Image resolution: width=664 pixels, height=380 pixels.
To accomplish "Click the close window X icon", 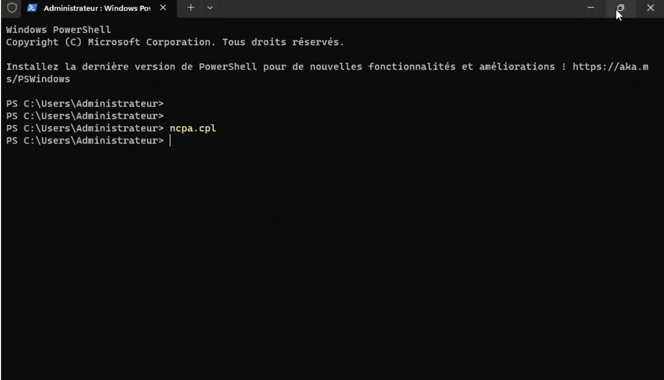I will [x=651, y=8].
